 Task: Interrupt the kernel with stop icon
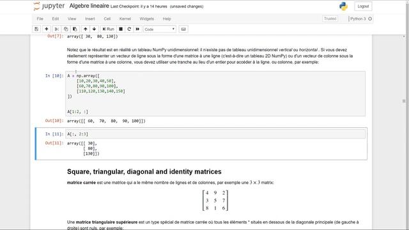pyautogui.click(x=121, y=29)
